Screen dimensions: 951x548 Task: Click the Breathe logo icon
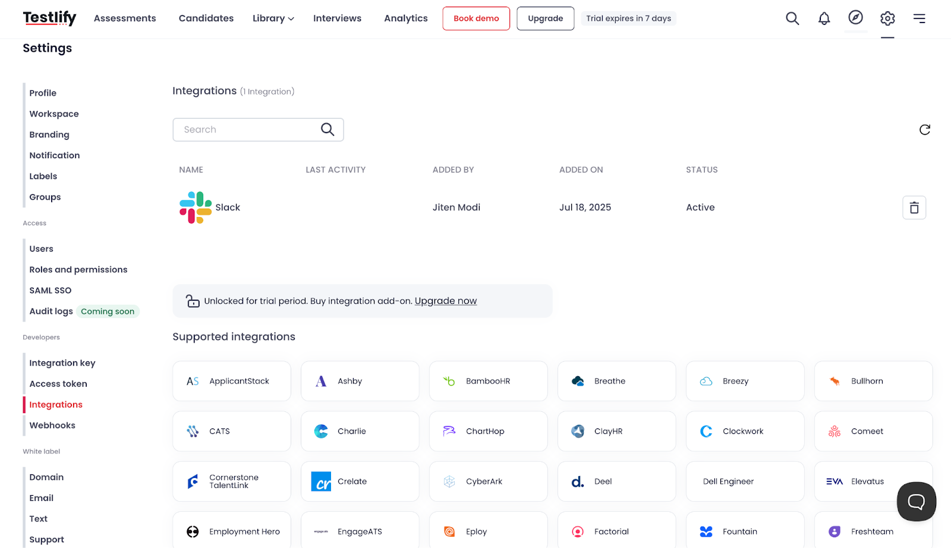[x=578, y=381]
